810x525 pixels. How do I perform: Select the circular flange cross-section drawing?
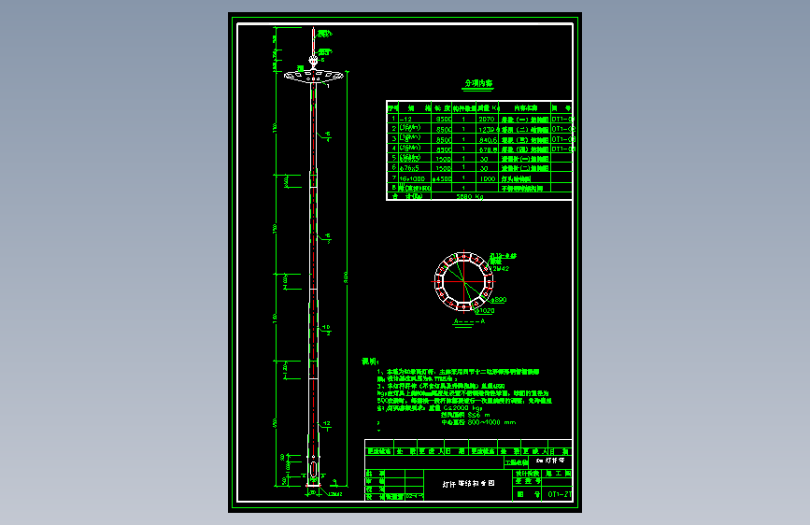point(464,281)
